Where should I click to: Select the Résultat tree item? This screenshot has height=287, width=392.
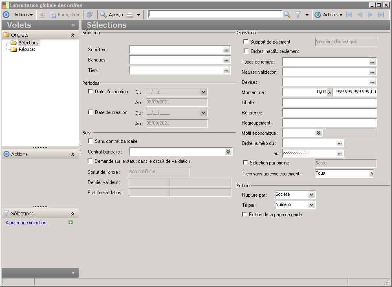(27, 49)
